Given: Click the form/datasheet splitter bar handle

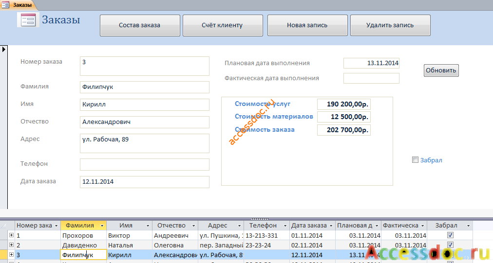Looking at the screenshot, I should (260, 218).
